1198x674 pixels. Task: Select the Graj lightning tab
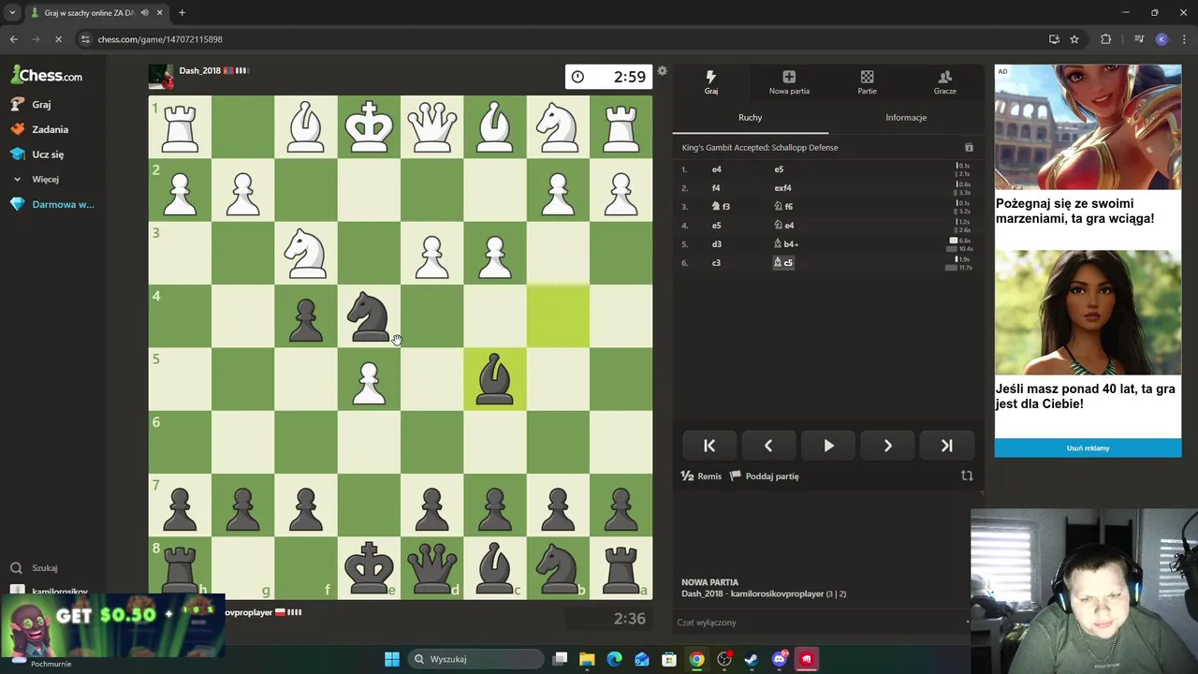[x=711, y=82]
